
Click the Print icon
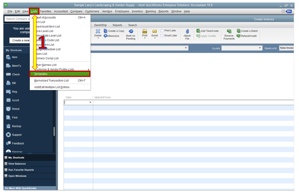tap(145, 31)
